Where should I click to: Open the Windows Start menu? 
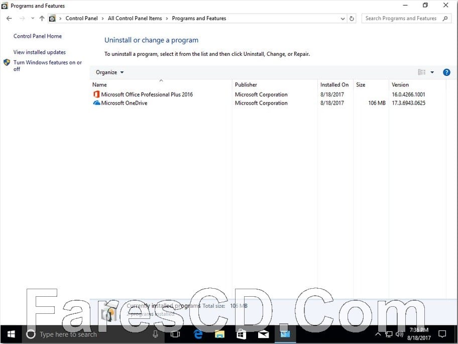coord(11,334)
